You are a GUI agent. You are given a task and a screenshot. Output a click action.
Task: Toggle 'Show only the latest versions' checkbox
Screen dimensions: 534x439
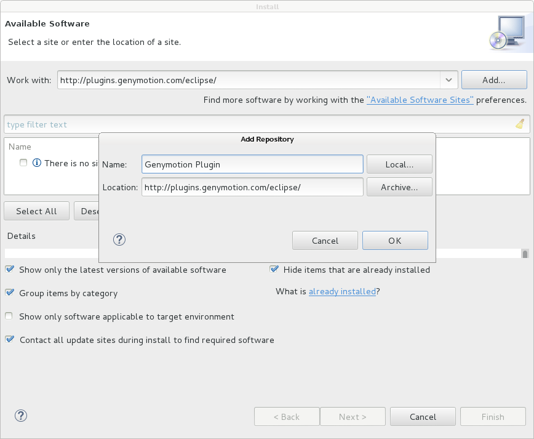[x=10, y=269]
